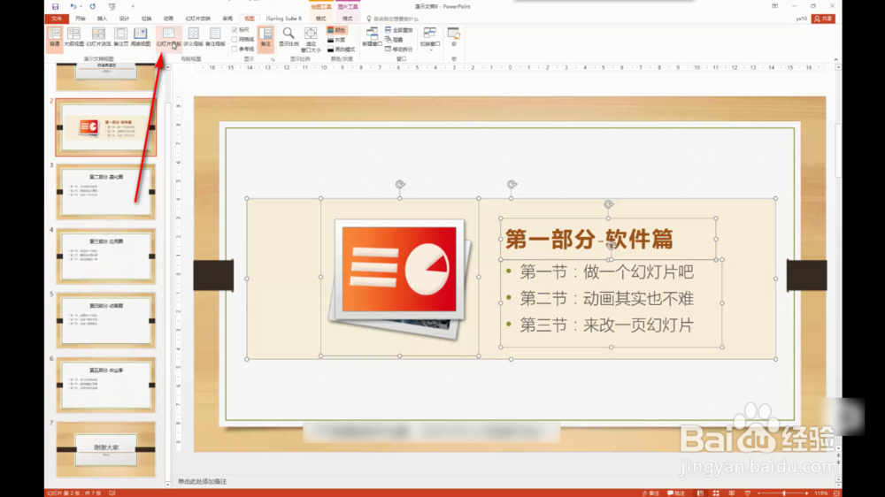Open the Animations tab (动画)
Image resolution: width=885 pixels, height=497 pixels.
coord(168,19)
